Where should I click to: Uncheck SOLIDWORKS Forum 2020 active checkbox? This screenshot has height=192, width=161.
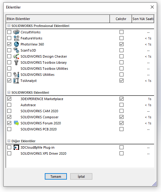click(9, 123)
